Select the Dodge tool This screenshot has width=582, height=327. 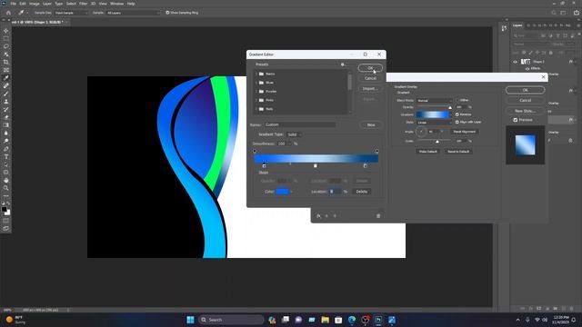pyautogui.click(x=6, y=141)
